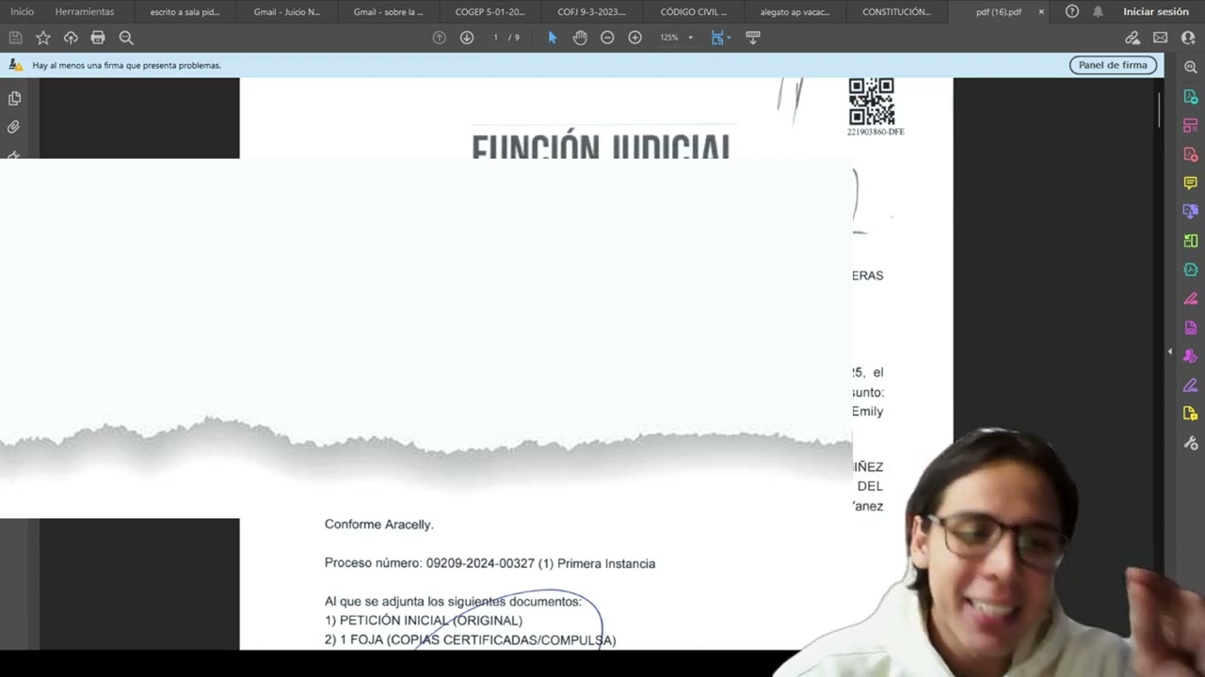The height and width of the screenshot is (677, 1205).
Task: Open the zoom search tool in right pane
Action: [1191, 68]
